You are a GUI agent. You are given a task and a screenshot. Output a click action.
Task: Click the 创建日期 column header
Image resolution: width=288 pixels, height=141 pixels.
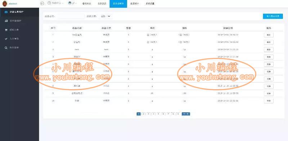[x=228, y=28]
